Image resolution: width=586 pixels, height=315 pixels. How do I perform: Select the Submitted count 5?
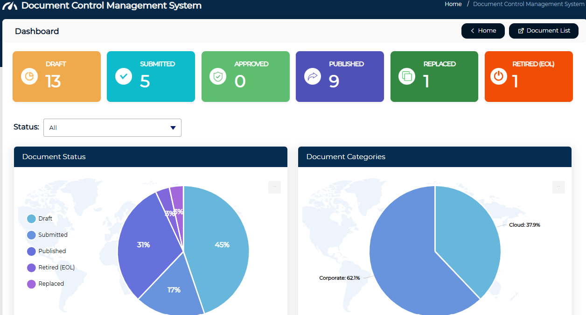coord(145,81)
